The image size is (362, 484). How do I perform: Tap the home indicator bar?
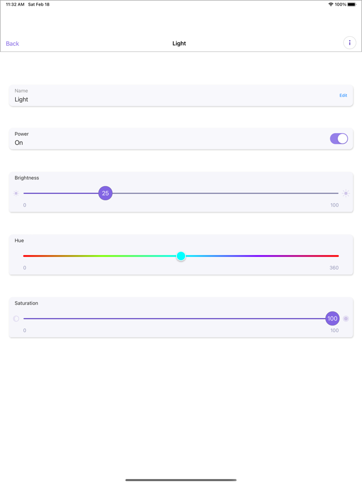pyautogui.click(x=181, y=480)
